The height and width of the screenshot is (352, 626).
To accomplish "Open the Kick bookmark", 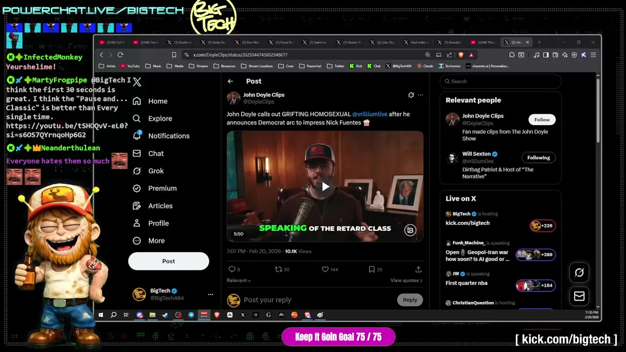I will (x=356, y=66).
